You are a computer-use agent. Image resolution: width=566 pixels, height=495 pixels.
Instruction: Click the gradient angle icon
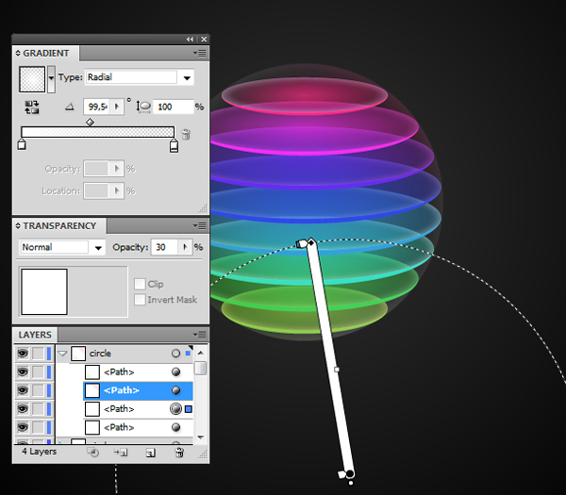70,107
